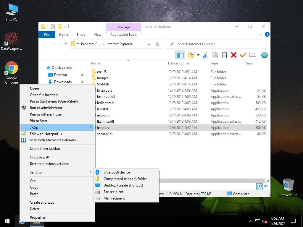Click the blue Help question mark icon

(267, 34)
